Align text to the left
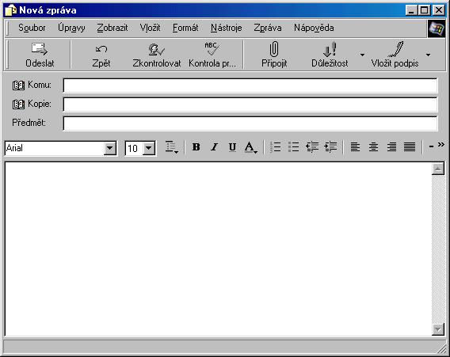 pos(355,147)
